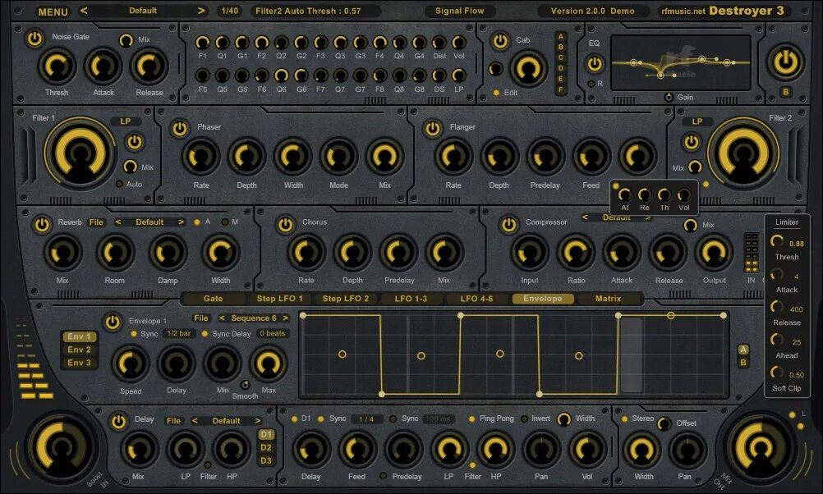
Task: Click next arrow on Delay Default preset
Action: click(258, 421)
